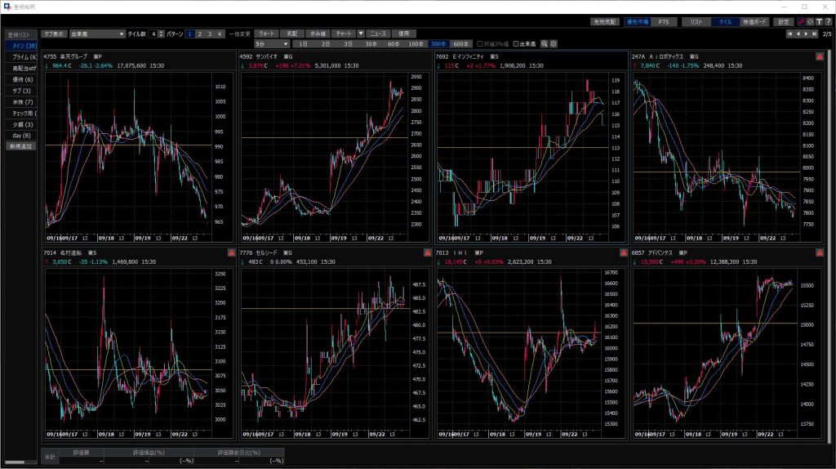Expand the arrow dropdown next to チャート
The width and height of the screenshot is (836, 469).
coord(361,33)
